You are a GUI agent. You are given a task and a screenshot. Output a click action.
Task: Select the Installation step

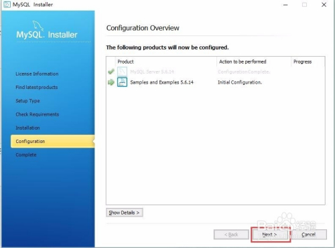click(27, 128)
